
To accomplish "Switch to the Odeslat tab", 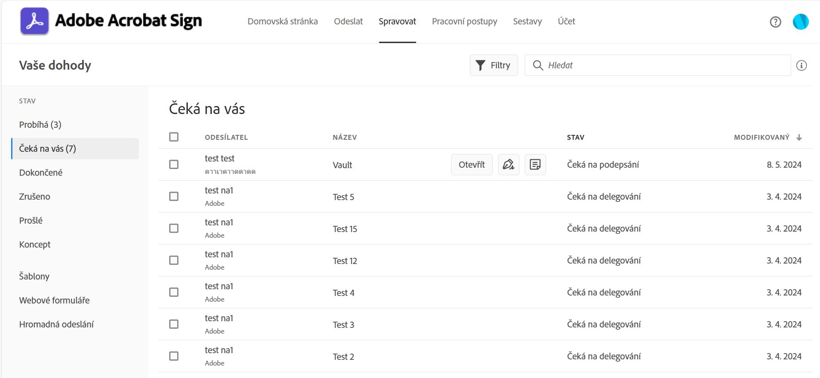I will point(348,21).
